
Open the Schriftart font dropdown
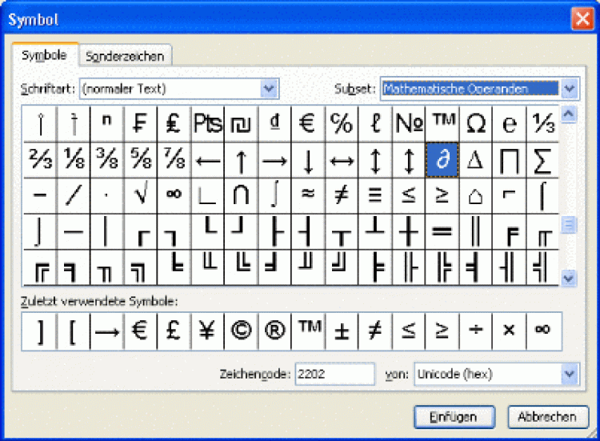(270, 88)
